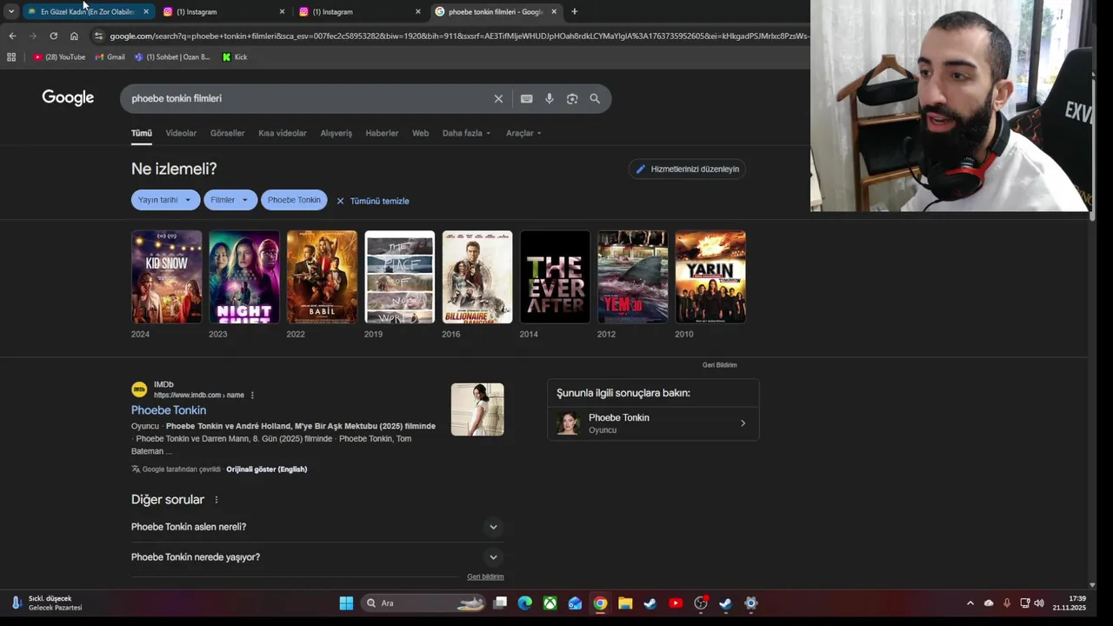Clear the search box with the X

point(498,98)
